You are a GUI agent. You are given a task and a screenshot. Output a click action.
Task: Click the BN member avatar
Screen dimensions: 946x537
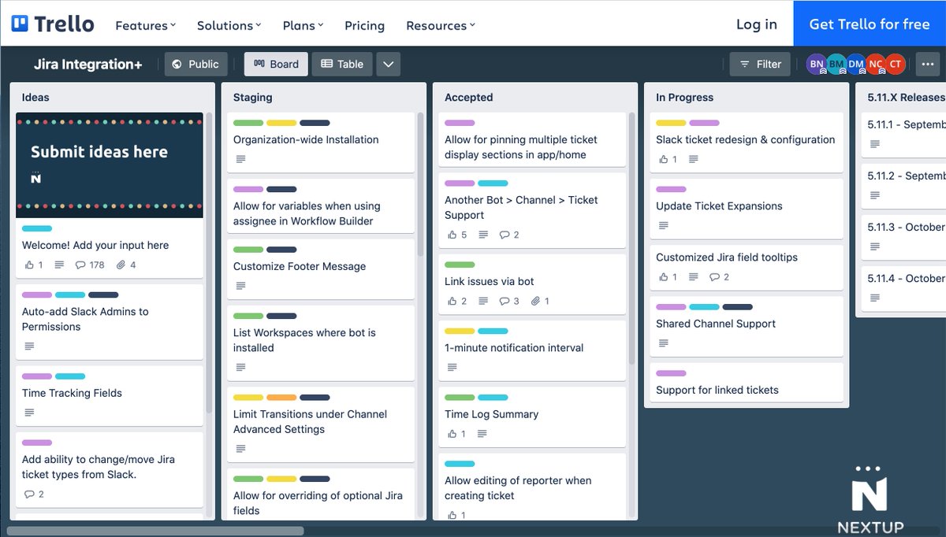[817, 64]
